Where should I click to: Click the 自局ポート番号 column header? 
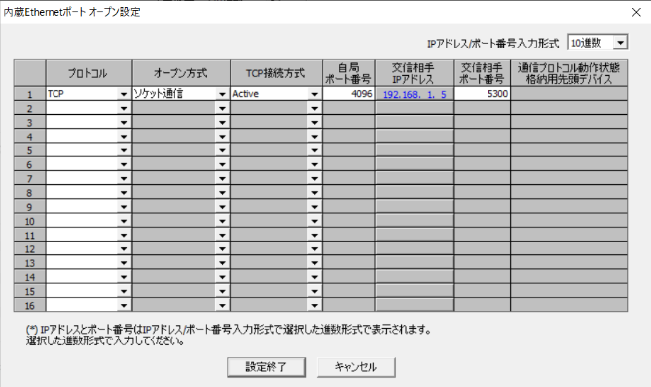[x=349, y=73]
